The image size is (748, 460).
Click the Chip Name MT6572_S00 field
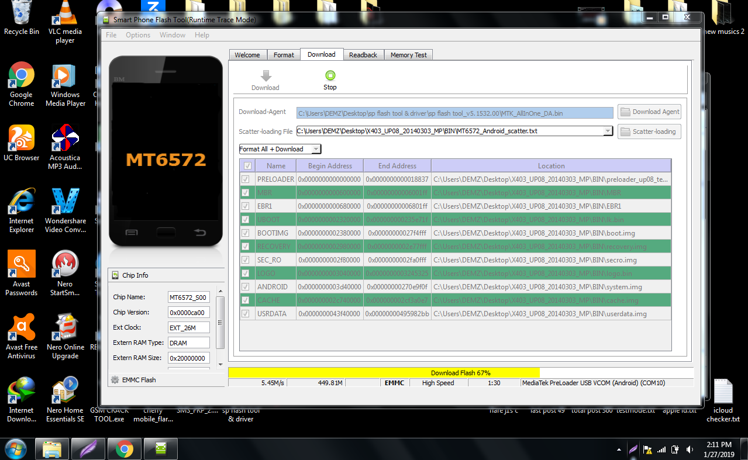pos(188,298)
